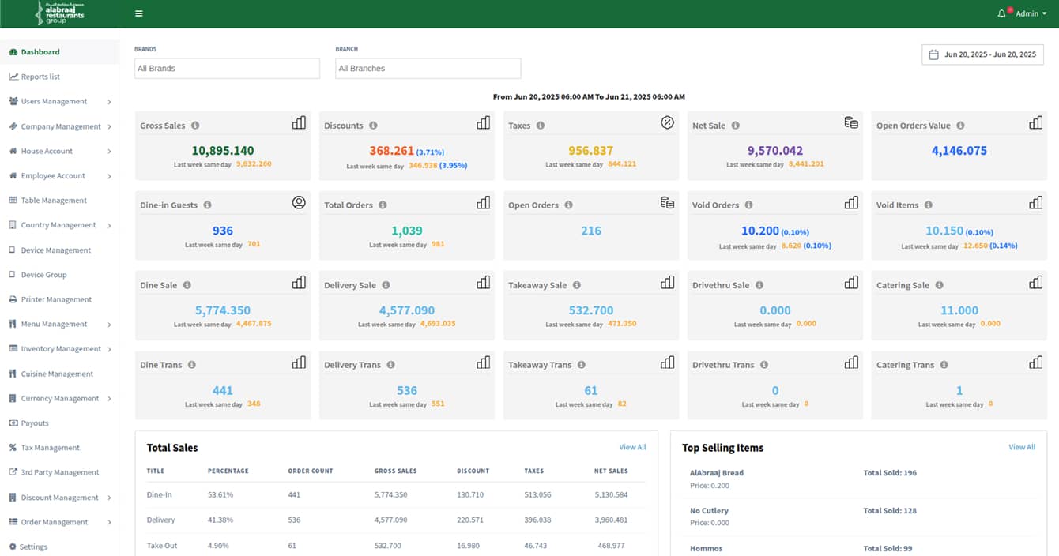The image size is (1059, 556).
Task: Open Delivery Trans chart icon
Action: (x=483, y=362)
